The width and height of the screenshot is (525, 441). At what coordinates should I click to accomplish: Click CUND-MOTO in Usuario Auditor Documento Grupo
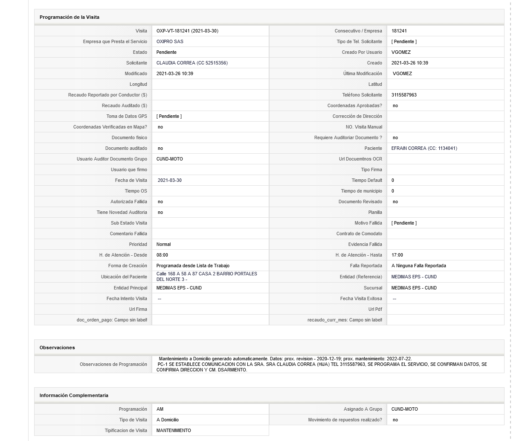coord(170,159)
